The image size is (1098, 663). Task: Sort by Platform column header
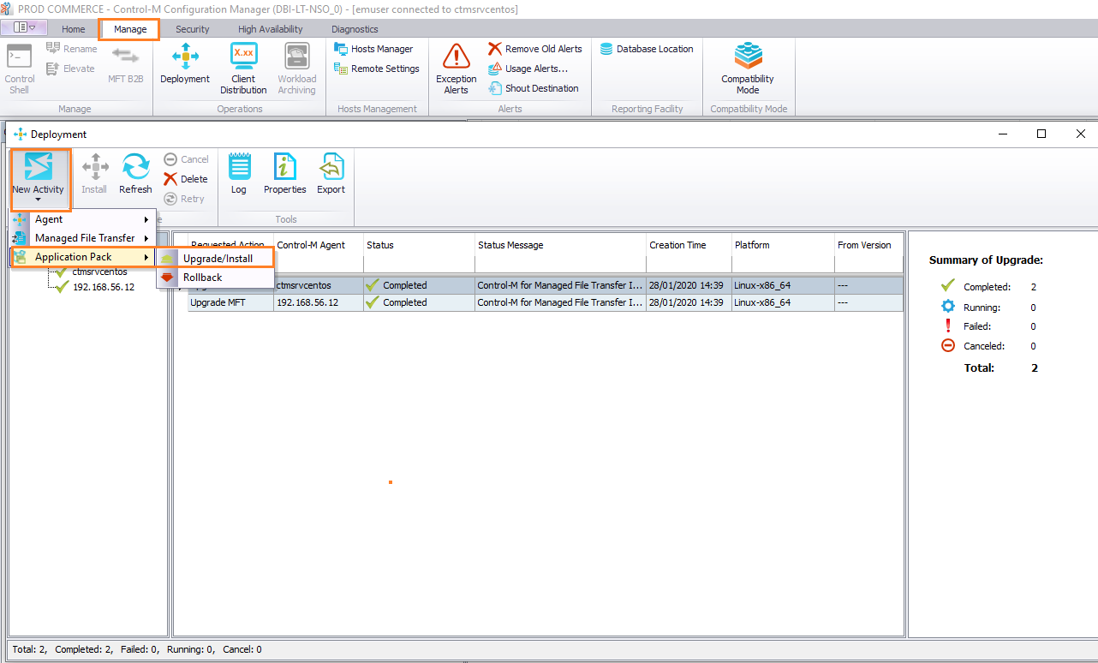tap(782, 245)
